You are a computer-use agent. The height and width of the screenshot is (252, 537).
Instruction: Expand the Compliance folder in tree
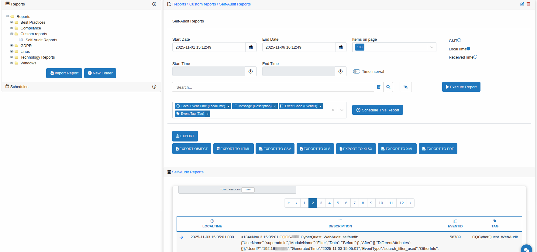12,28
